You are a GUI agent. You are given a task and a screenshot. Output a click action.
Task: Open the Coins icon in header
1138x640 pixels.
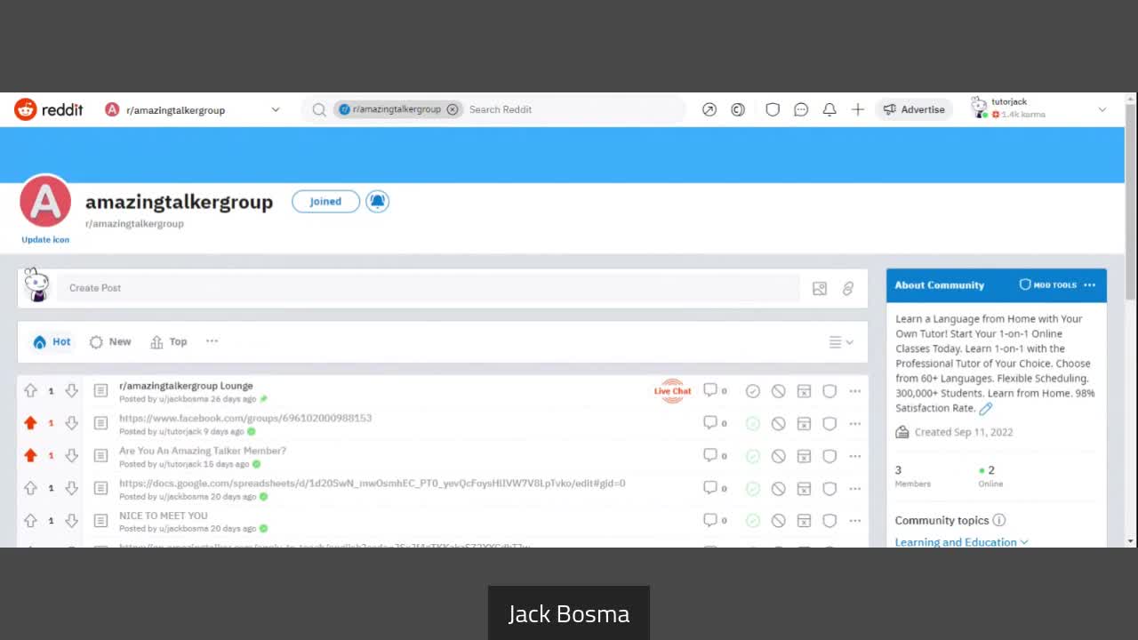pyautogui.click(x=737, y=109)
